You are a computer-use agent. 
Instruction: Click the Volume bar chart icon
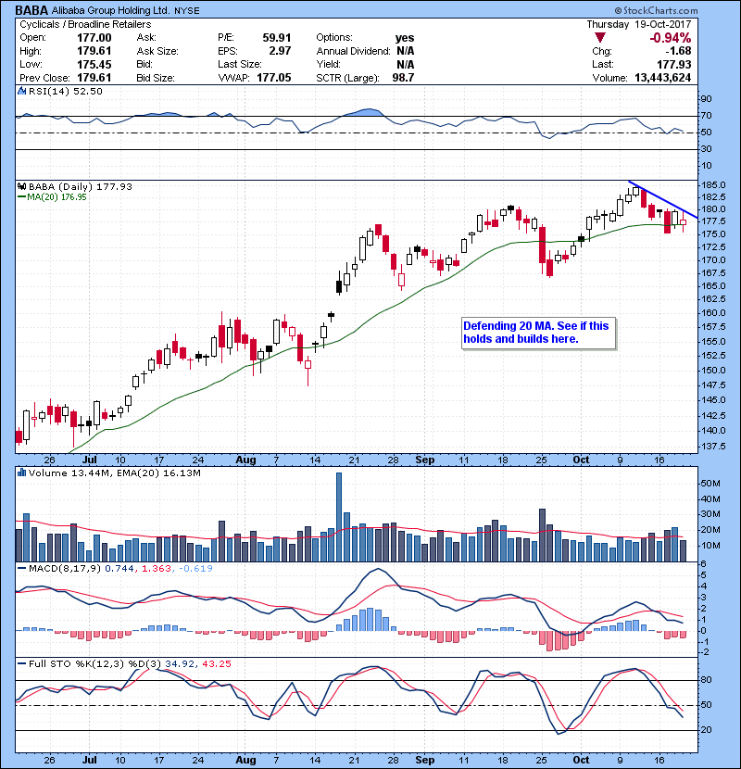point(21,473)
